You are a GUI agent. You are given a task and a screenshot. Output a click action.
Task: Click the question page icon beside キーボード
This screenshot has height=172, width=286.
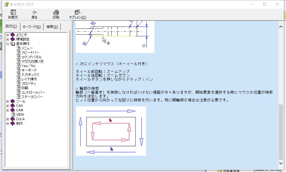[19, 70]
